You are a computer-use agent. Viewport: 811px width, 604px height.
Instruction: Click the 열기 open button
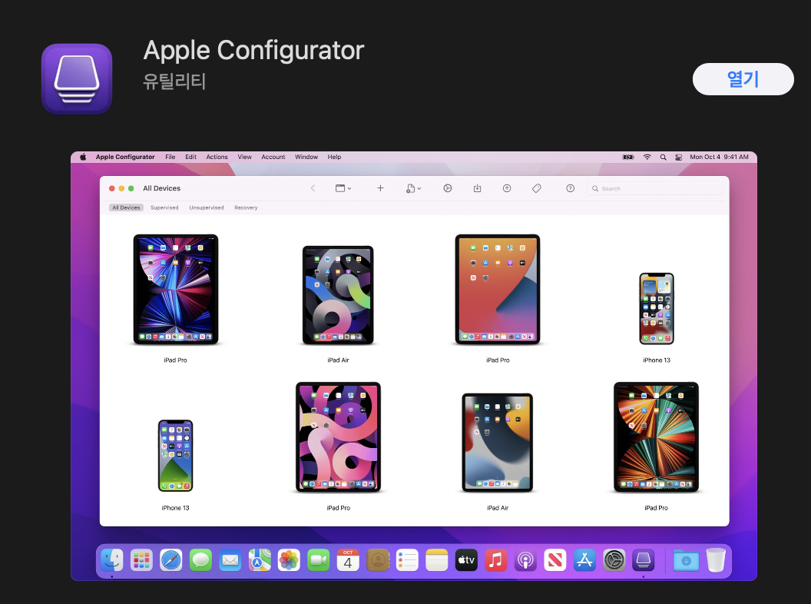[743, 79]
